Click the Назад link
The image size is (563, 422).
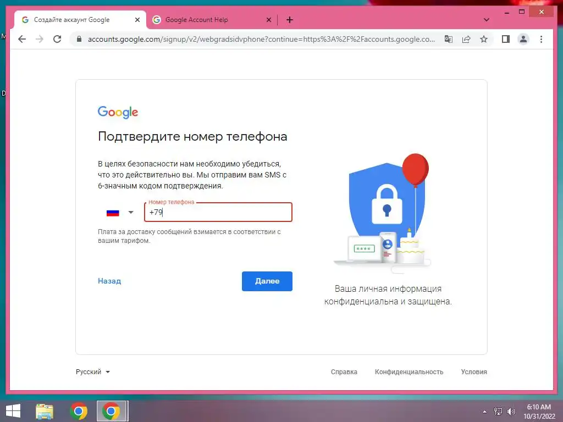coord(109,281)
